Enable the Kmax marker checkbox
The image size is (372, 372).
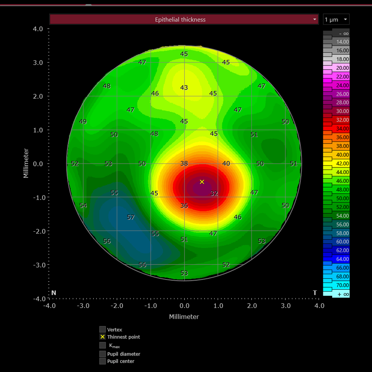(x=103, y=345)
